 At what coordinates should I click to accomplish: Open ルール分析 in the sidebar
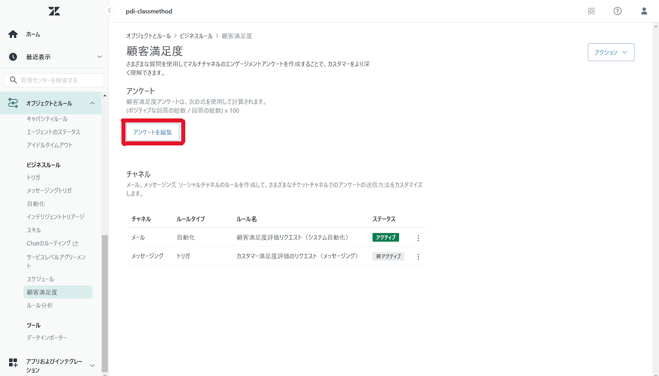pyautogui.click(x=40, y=305)
